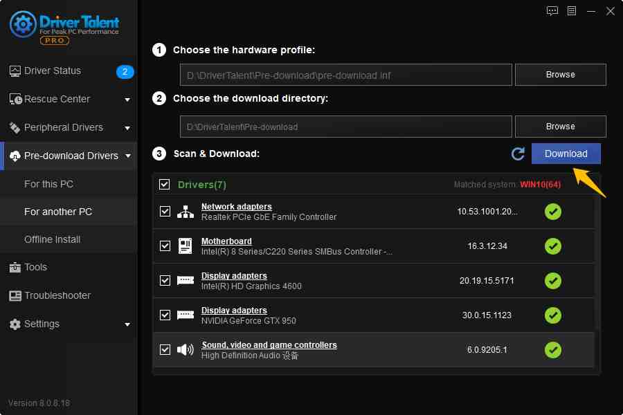Screen dimensions: 623x415
Task: Expand the Rescue Center dropdown arrow
Action: pyautogui.click(x=127, y=100)
